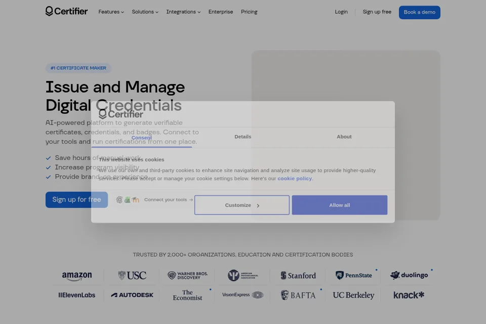The image size is (486, 324).
Task: Switch to the About tab
Action: [344, 137]
